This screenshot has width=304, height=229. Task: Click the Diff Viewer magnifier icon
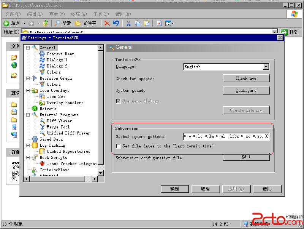(x=43, y=121)
